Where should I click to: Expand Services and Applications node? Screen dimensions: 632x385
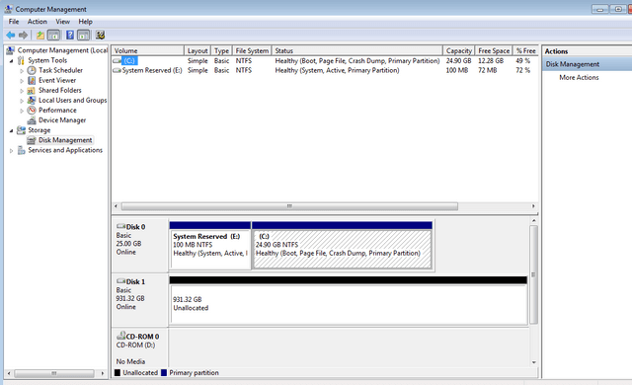11,151
